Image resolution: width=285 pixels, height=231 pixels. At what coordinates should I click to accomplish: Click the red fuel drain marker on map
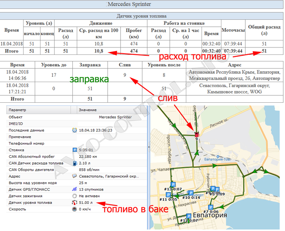tap(197, 134)
